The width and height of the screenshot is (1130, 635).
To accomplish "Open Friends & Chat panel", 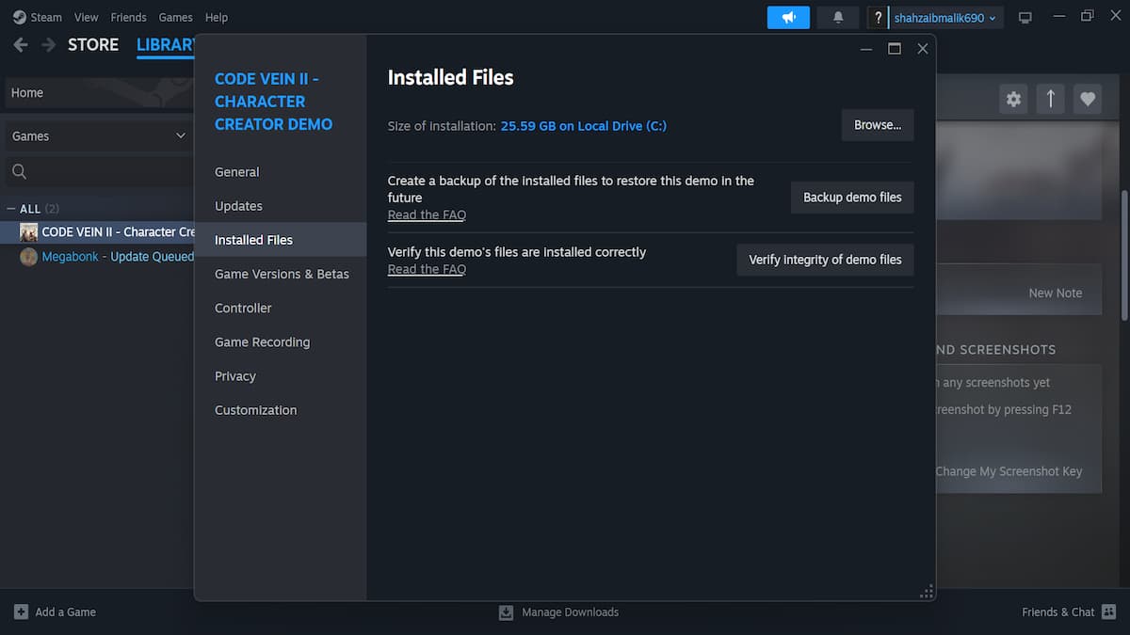I will tap(1057, 611).
